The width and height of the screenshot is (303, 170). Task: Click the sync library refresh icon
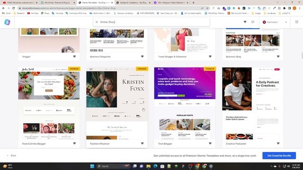(253, 22)
